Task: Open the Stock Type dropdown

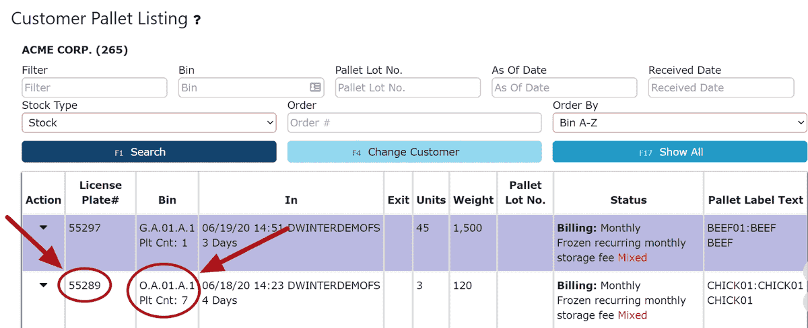Action: point(149,122)
